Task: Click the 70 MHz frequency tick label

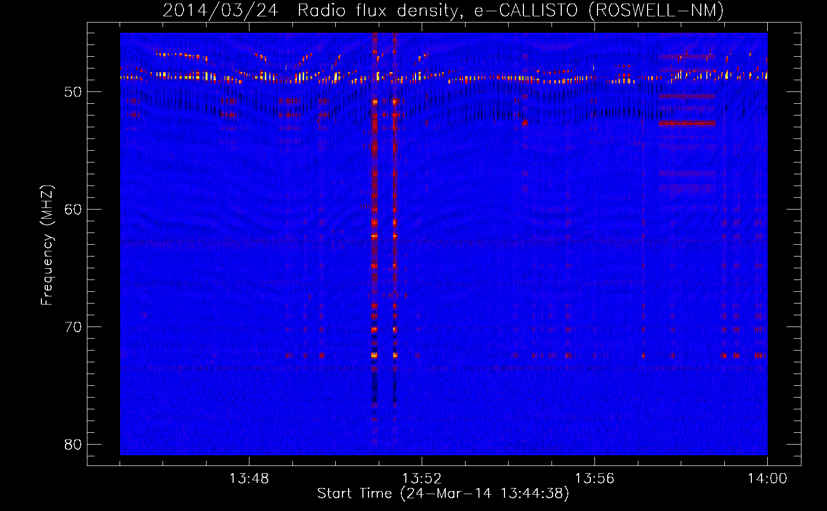Action: pyautogui.click(x=73, y=327)
